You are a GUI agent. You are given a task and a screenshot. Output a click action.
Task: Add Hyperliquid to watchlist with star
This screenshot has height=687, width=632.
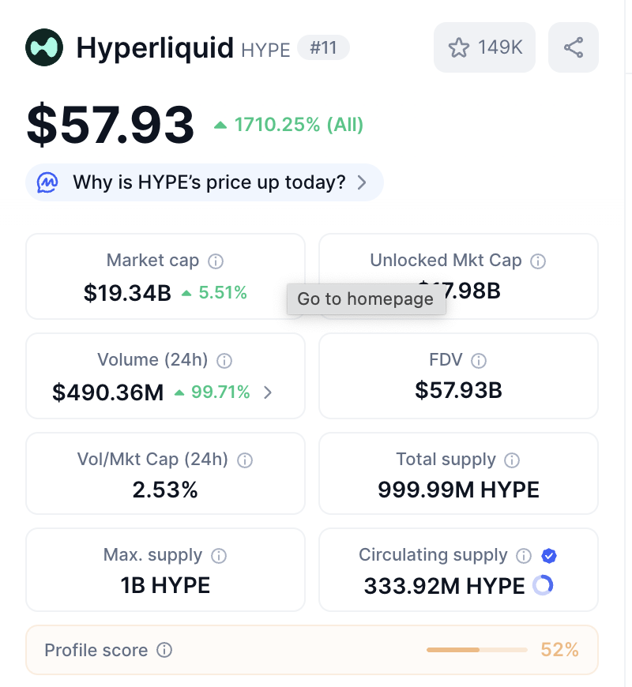click(x=484, y=47)
